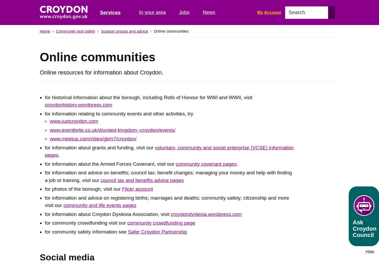Click the Online communities breadcrumb text

(x=171, y=31)
